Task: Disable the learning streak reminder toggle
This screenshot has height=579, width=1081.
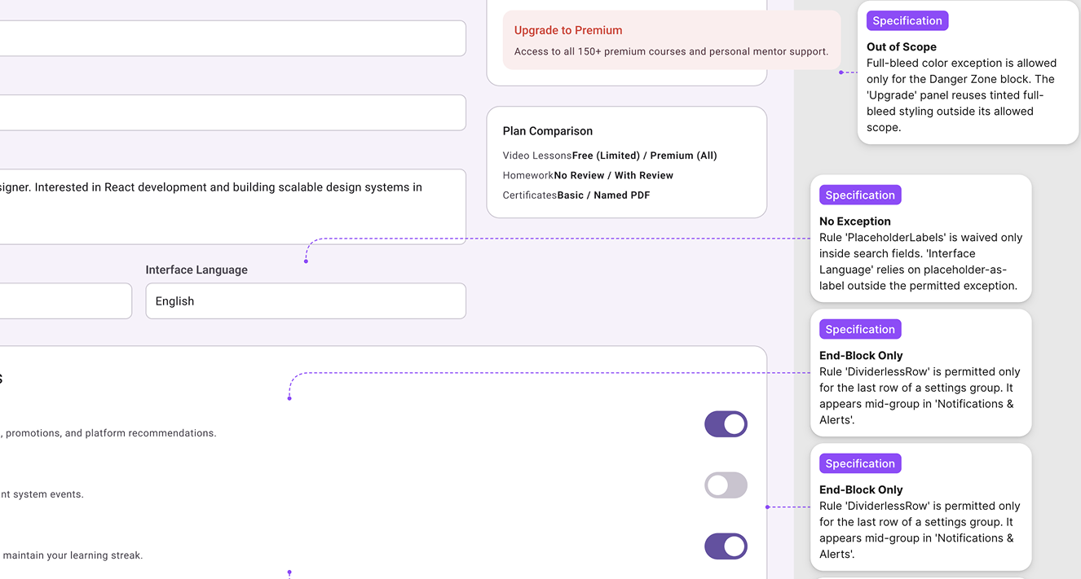Action: tap(726, 546)
